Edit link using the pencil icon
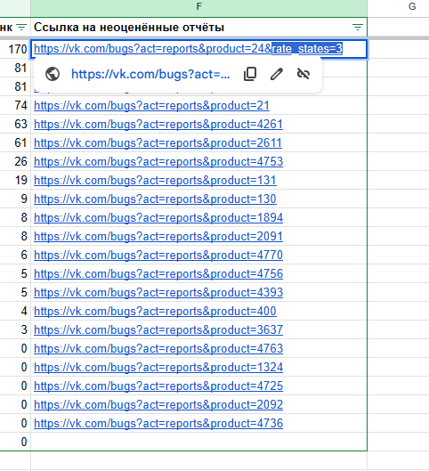 pos(277,74)
